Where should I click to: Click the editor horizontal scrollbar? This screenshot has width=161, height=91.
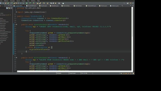point(74,71)
